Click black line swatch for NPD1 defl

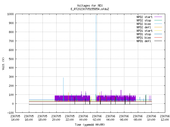click(158, 41)
